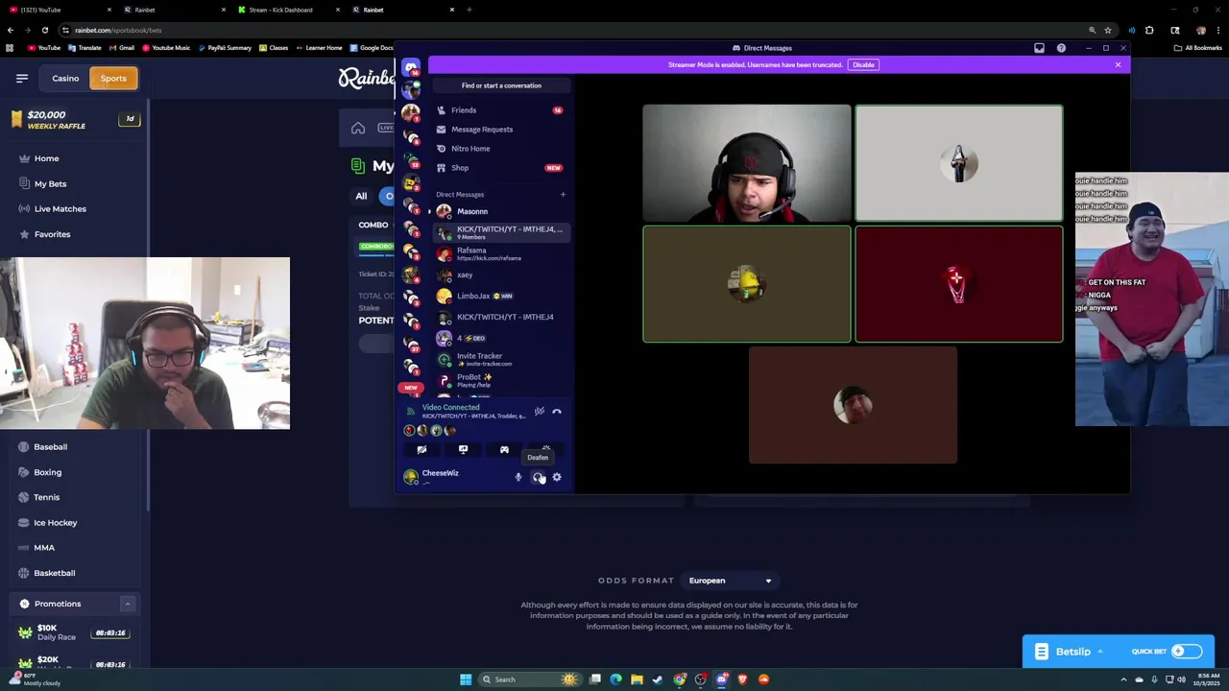Open All Bookmarks folder
This screenshot has height=691, width=1229.
coord(1197,48)
